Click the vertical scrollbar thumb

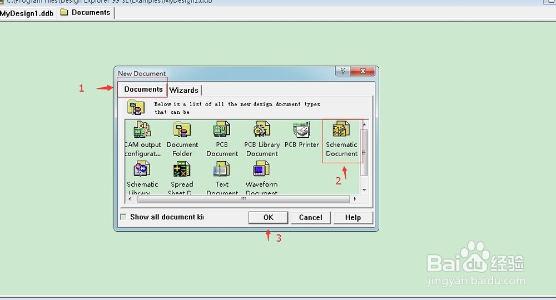tap(364, 153)
